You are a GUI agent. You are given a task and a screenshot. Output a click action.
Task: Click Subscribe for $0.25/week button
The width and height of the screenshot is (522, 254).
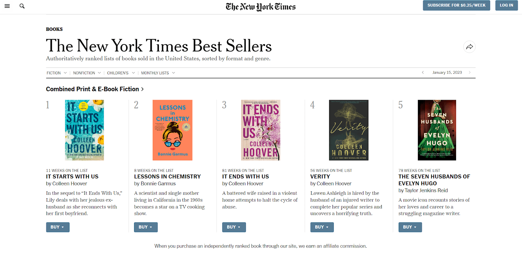(x=456, y=5)
